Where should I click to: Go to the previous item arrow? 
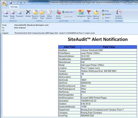point(21,3)
